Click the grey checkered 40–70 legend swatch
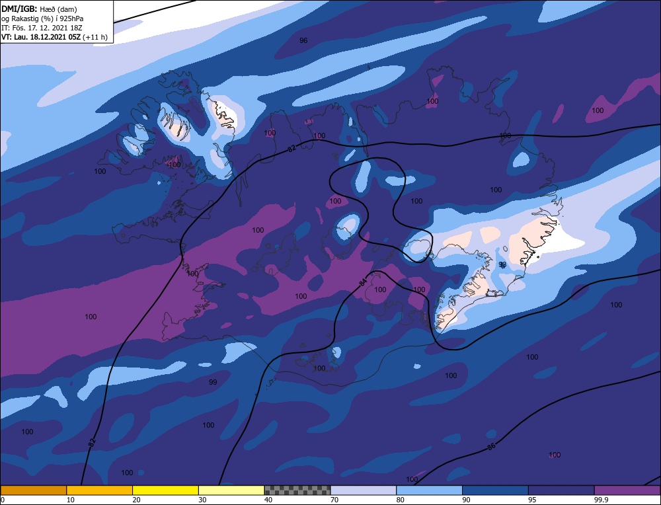The image size is (661, 505). pos(297,490)
